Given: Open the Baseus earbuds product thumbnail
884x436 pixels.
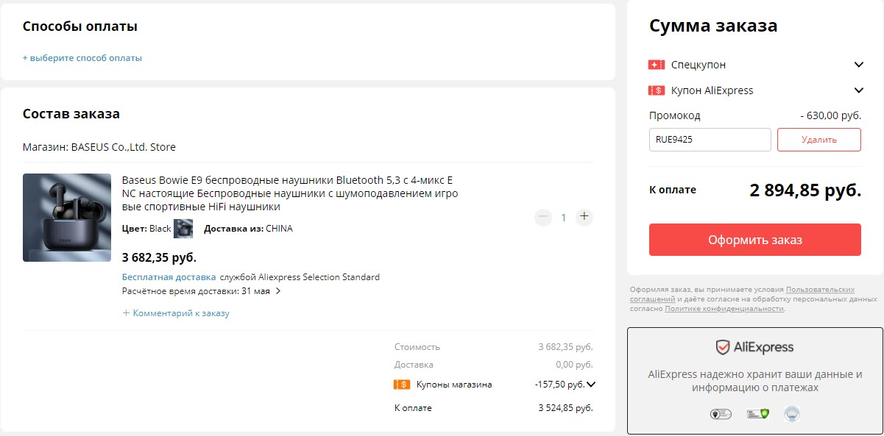Looking at the screenshot, I should click(67, 218).
